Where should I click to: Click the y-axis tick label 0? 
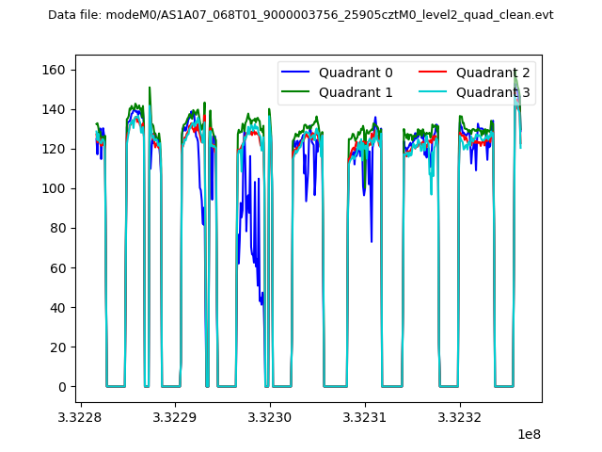point(63,387)
